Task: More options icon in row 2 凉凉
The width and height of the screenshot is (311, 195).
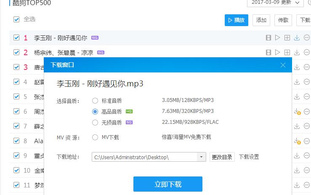Action: [x=307, y=52]
